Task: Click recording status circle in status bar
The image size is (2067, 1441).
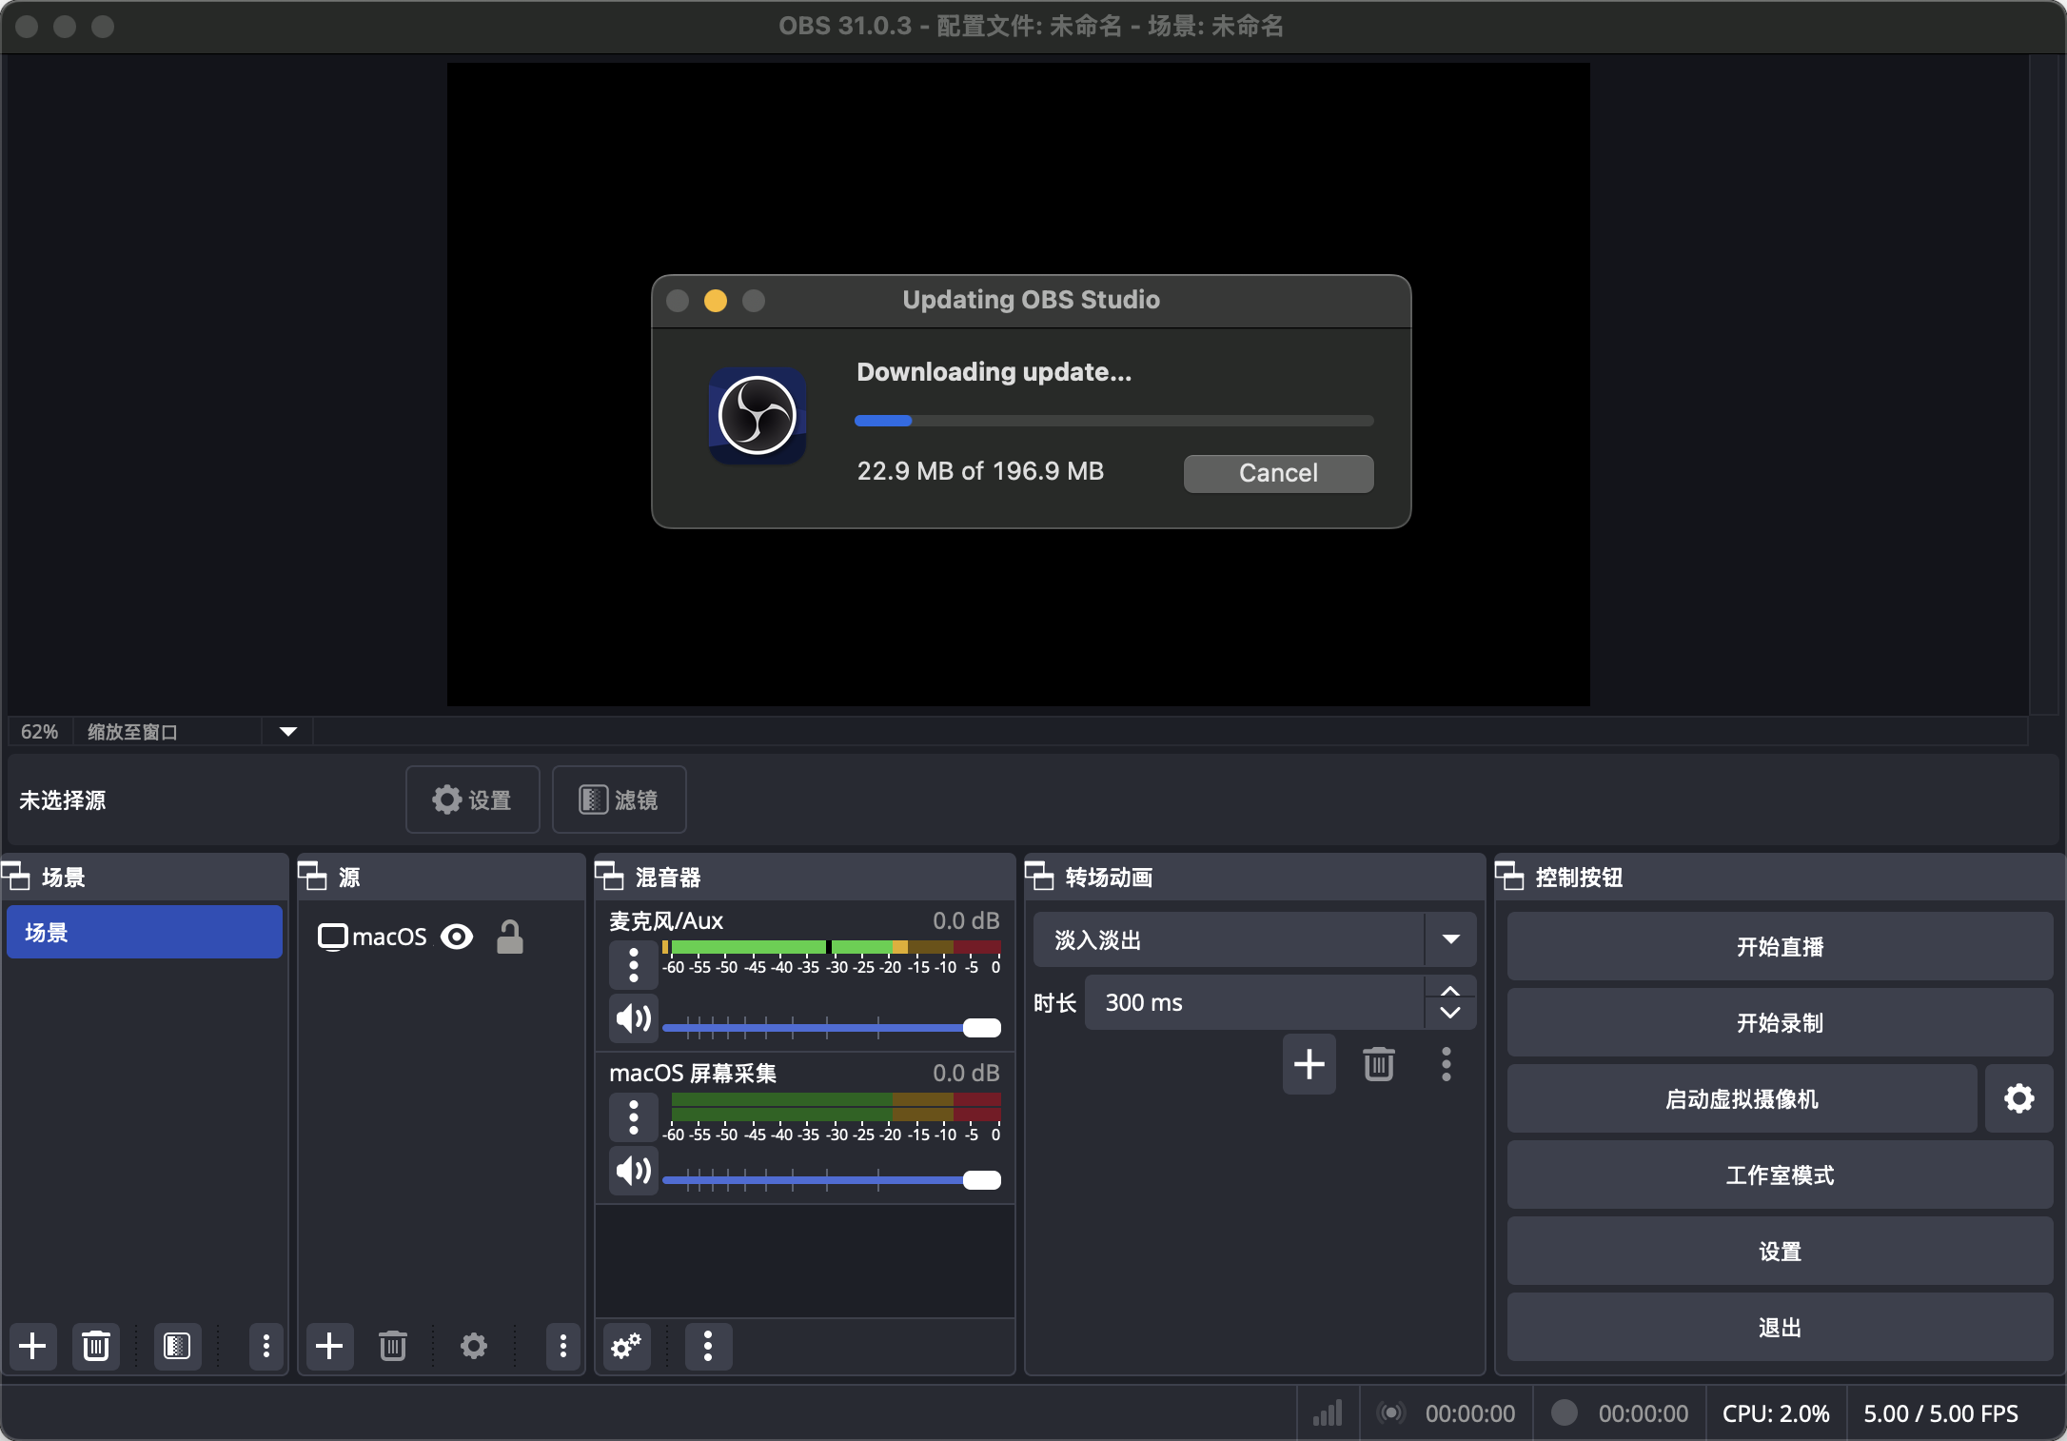Action: 1565,1412
